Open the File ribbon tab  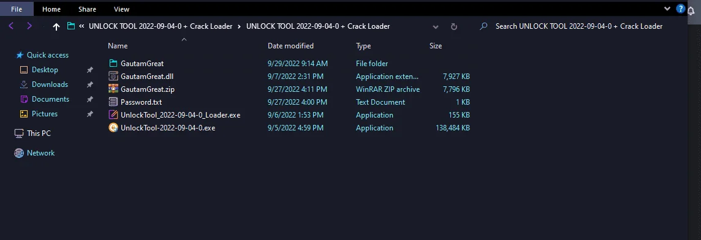pos(17,9)
